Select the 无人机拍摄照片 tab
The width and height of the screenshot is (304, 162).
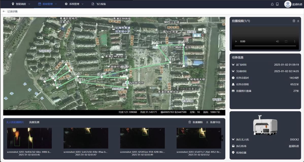pos(15,122)
